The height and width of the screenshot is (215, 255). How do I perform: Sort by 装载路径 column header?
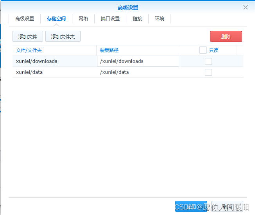[138, 50]
